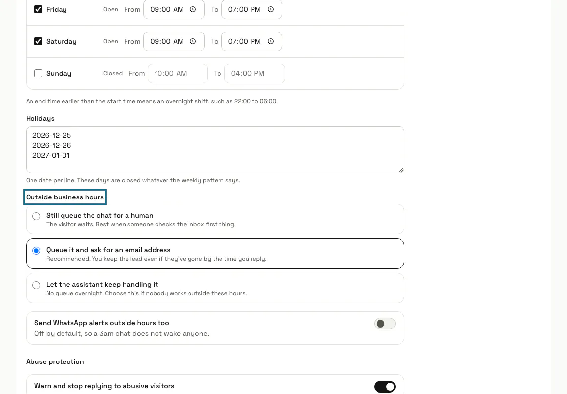
Task: Click the "2027-01-01" holiday line
Action: coord(51,155)
